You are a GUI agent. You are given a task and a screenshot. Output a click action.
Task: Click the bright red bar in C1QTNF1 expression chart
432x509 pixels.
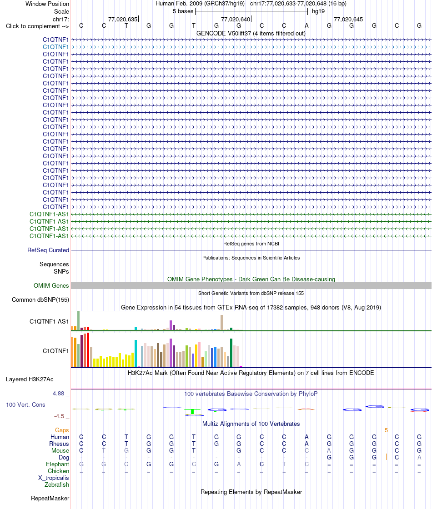click(88, 350)
